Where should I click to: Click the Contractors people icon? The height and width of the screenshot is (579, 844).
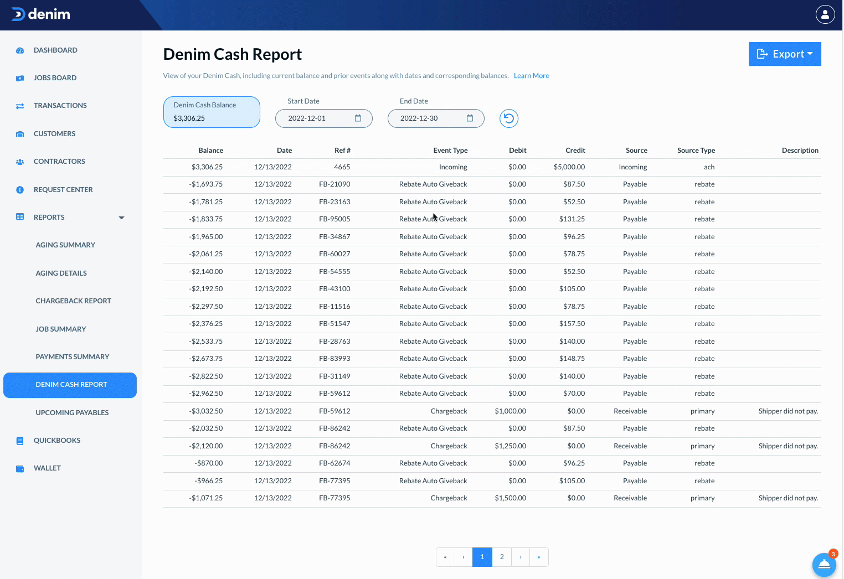(x=20, y=162)
